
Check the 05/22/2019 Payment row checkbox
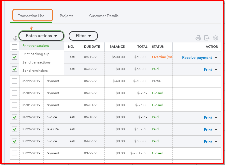15,81
